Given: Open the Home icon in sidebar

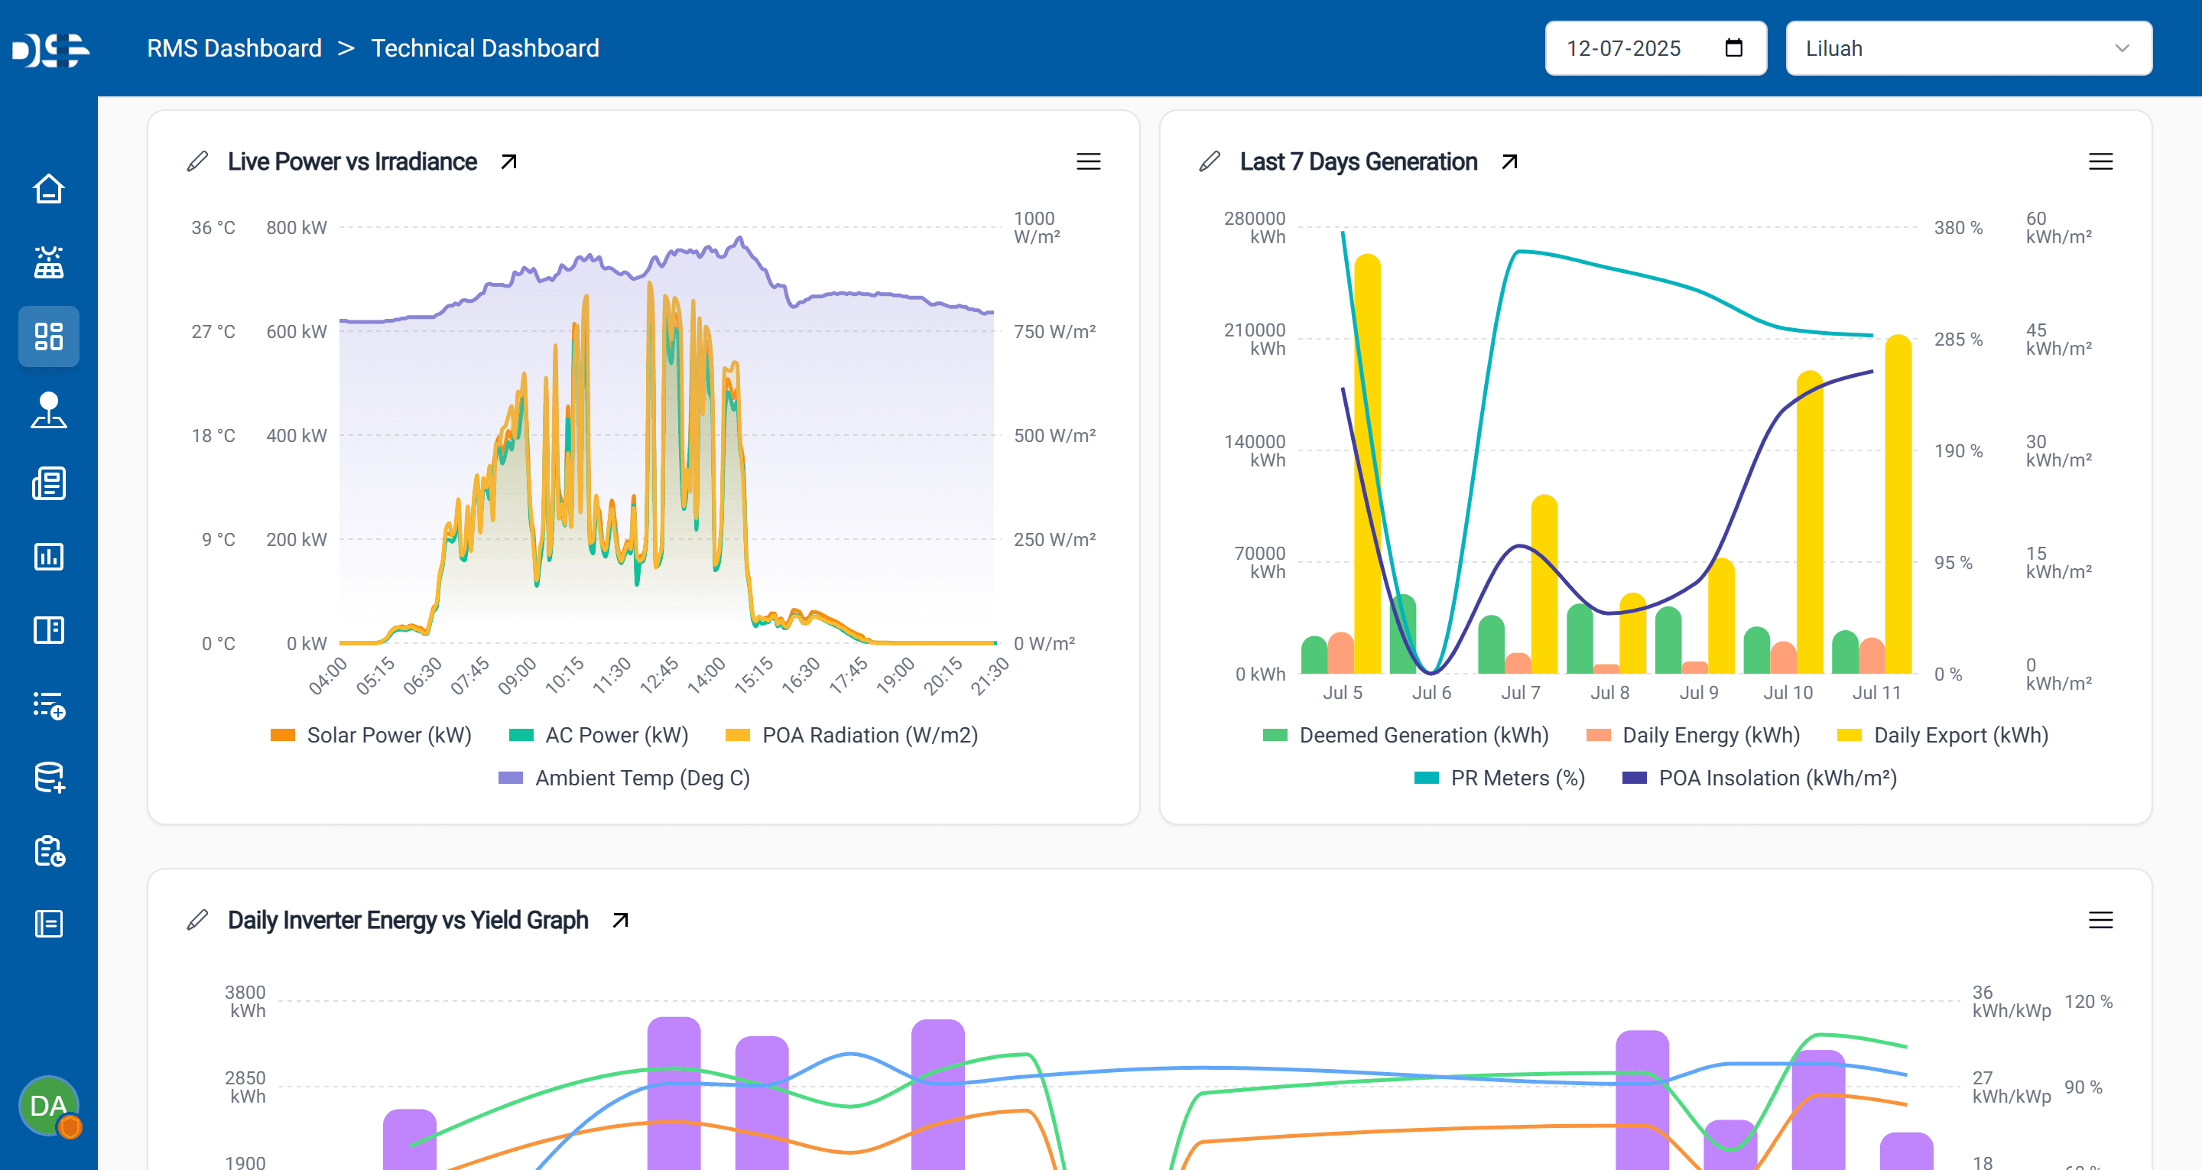Looking at the screenshot, I should 49,189.
